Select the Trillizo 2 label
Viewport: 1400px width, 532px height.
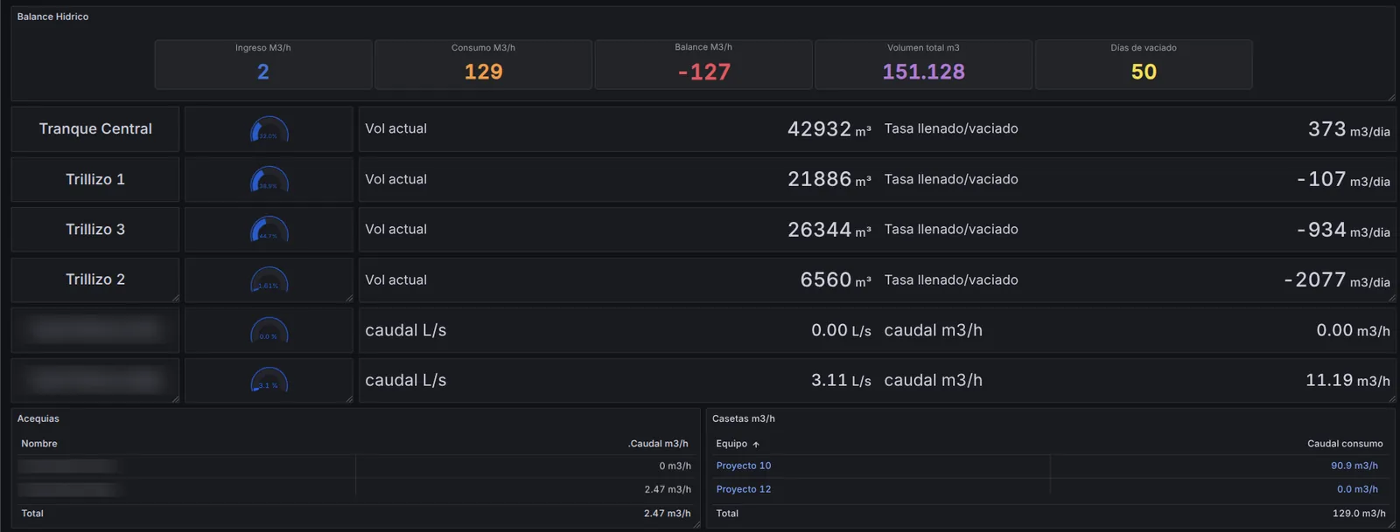point(95,280)
